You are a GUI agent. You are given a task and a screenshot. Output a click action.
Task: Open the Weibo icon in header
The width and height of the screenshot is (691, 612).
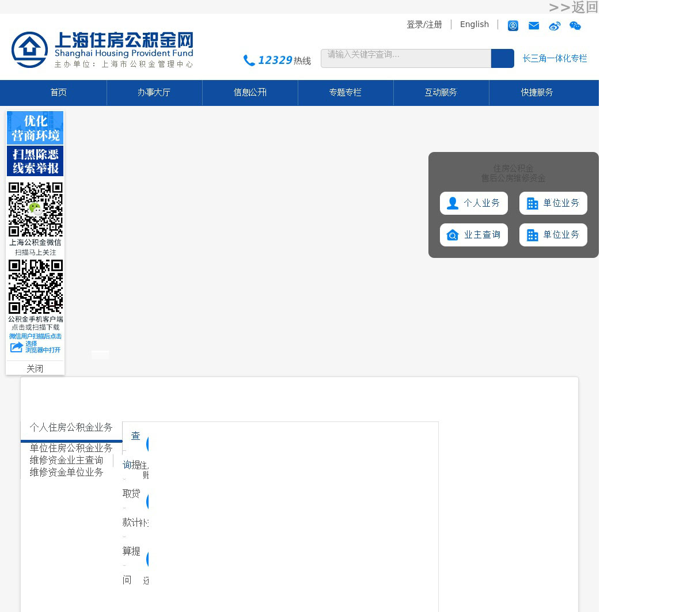click(555, 26)
